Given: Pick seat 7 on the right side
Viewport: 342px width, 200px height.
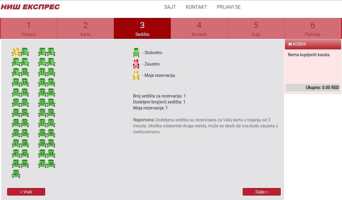Looking at the screenshot, I should (42, 62).
